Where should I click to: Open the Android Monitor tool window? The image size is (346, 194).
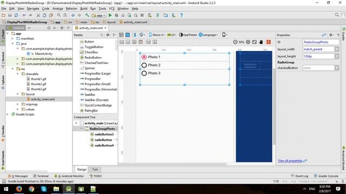point(69,176)
